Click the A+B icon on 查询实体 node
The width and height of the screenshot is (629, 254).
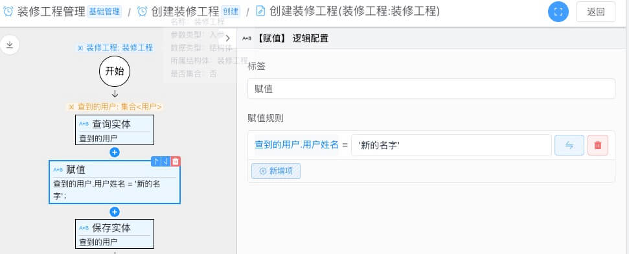(84, 124)
